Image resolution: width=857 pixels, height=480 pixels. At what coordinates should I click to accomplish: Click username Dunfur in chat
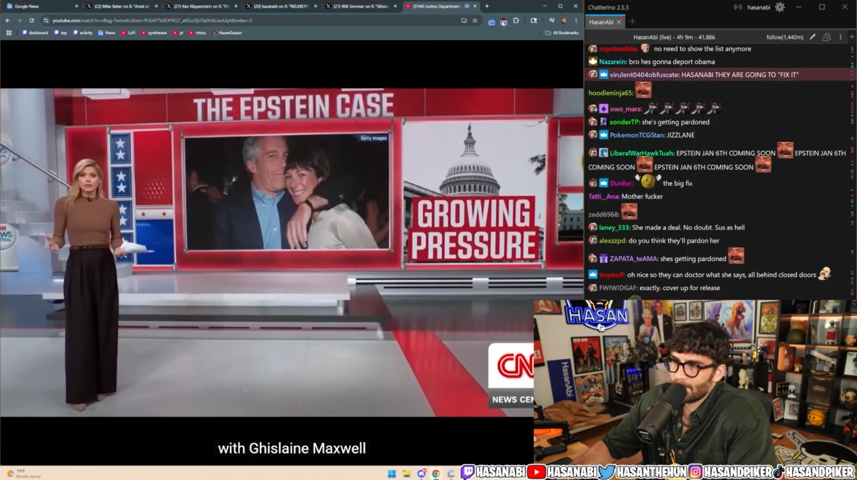(x=621, y=183)
